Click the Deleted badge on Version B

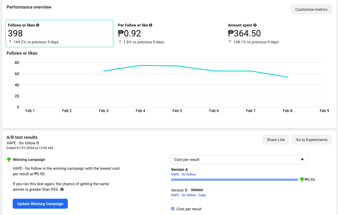[x=197, y=190]
